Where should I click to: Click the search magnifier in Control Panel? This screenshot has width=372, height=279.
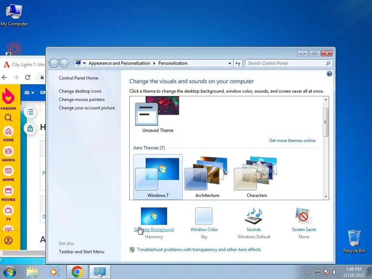pos(328,63)
